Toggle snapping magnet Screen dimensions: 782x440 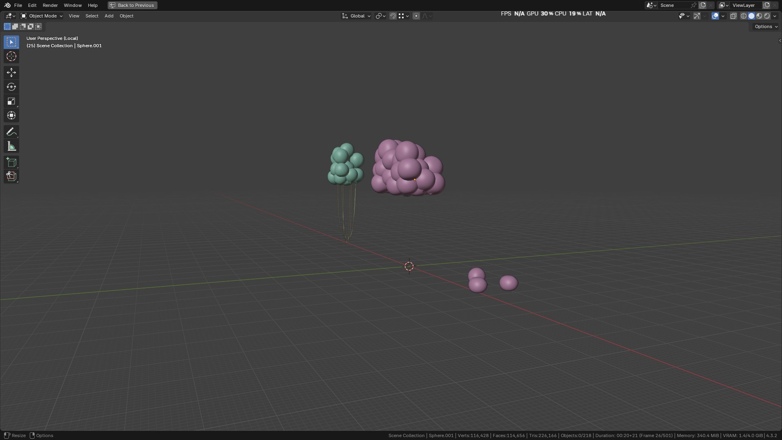tap(393, 16)
